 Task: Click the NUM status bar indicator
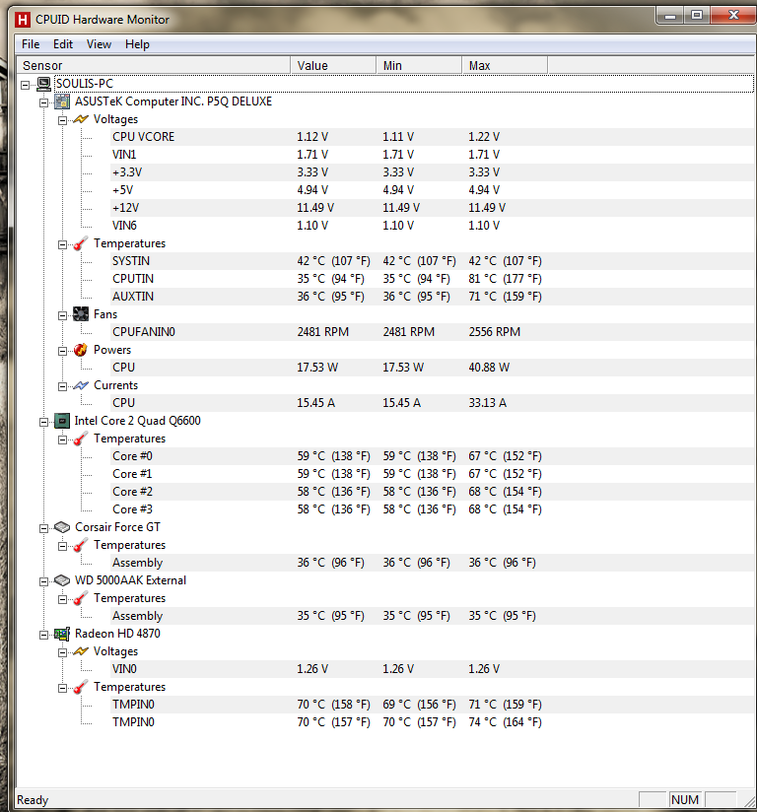685,800
